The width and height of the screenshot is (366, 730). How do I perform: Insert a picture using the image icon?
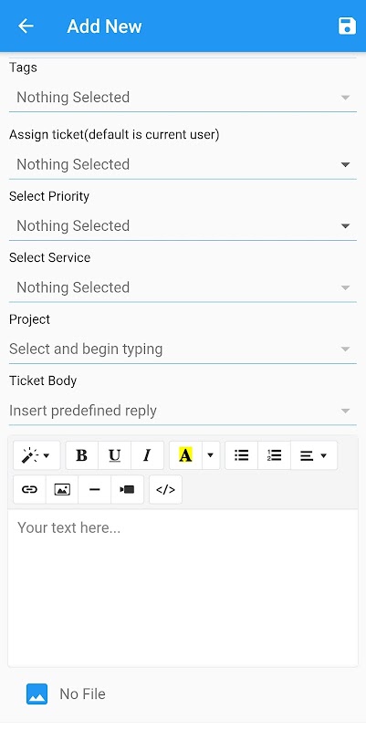(x=62, y=489)
